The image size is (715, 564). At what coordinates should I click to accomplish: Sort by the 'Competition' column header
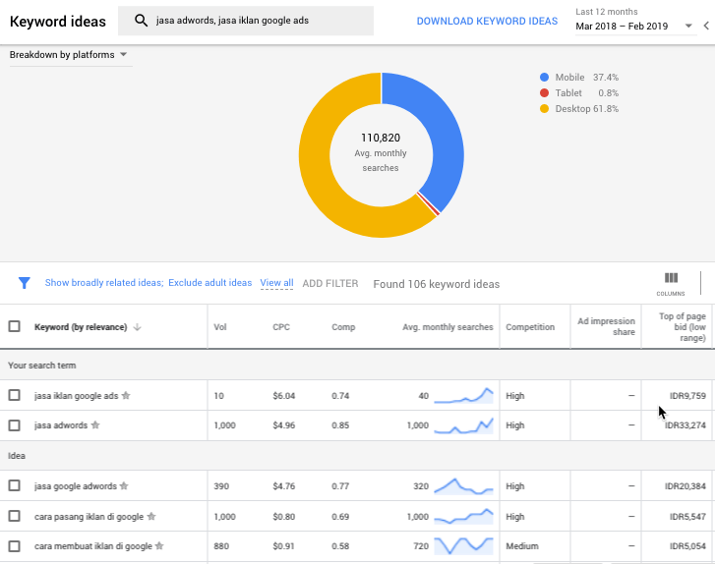pyautogui.click(x=530, y=327)
